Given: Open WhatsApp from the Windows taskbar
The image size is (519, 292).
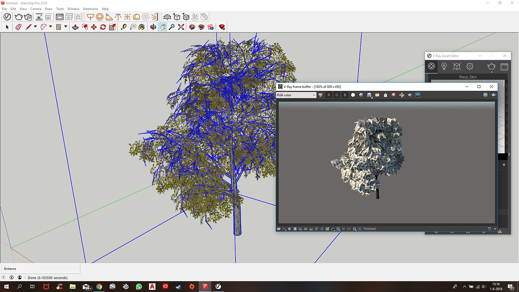Looking at the screenshot, I should point(139,286).
